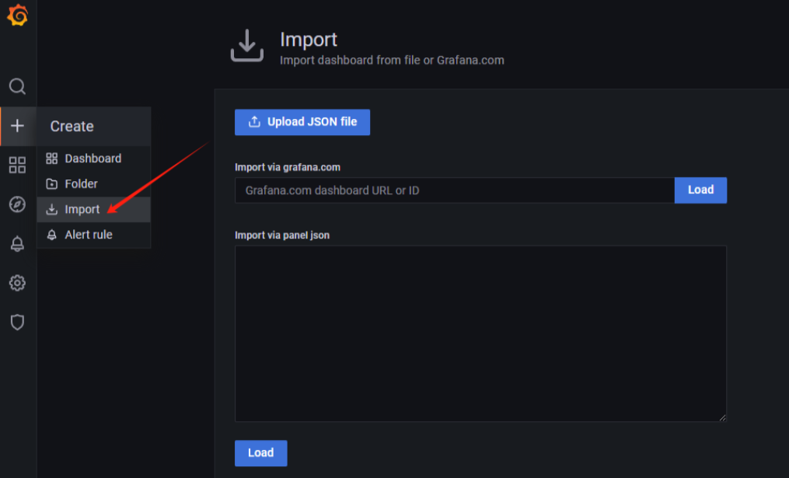Click the 'Import via panel json' label
The width and height of the screenshot is (789, 478).
(x=282, y=235)
